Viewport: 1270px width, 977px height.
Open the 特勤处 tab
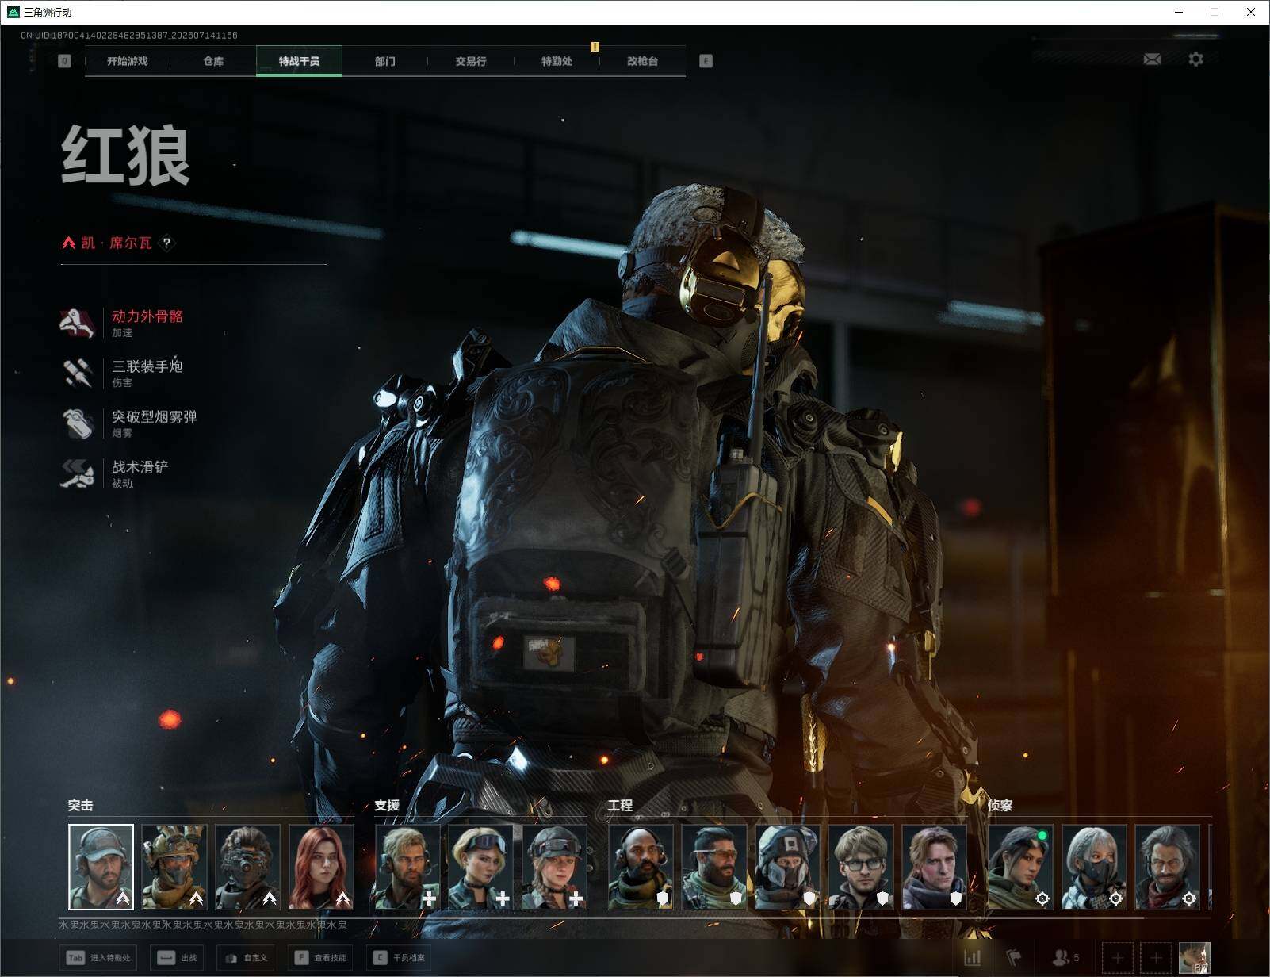coord(557,61)
